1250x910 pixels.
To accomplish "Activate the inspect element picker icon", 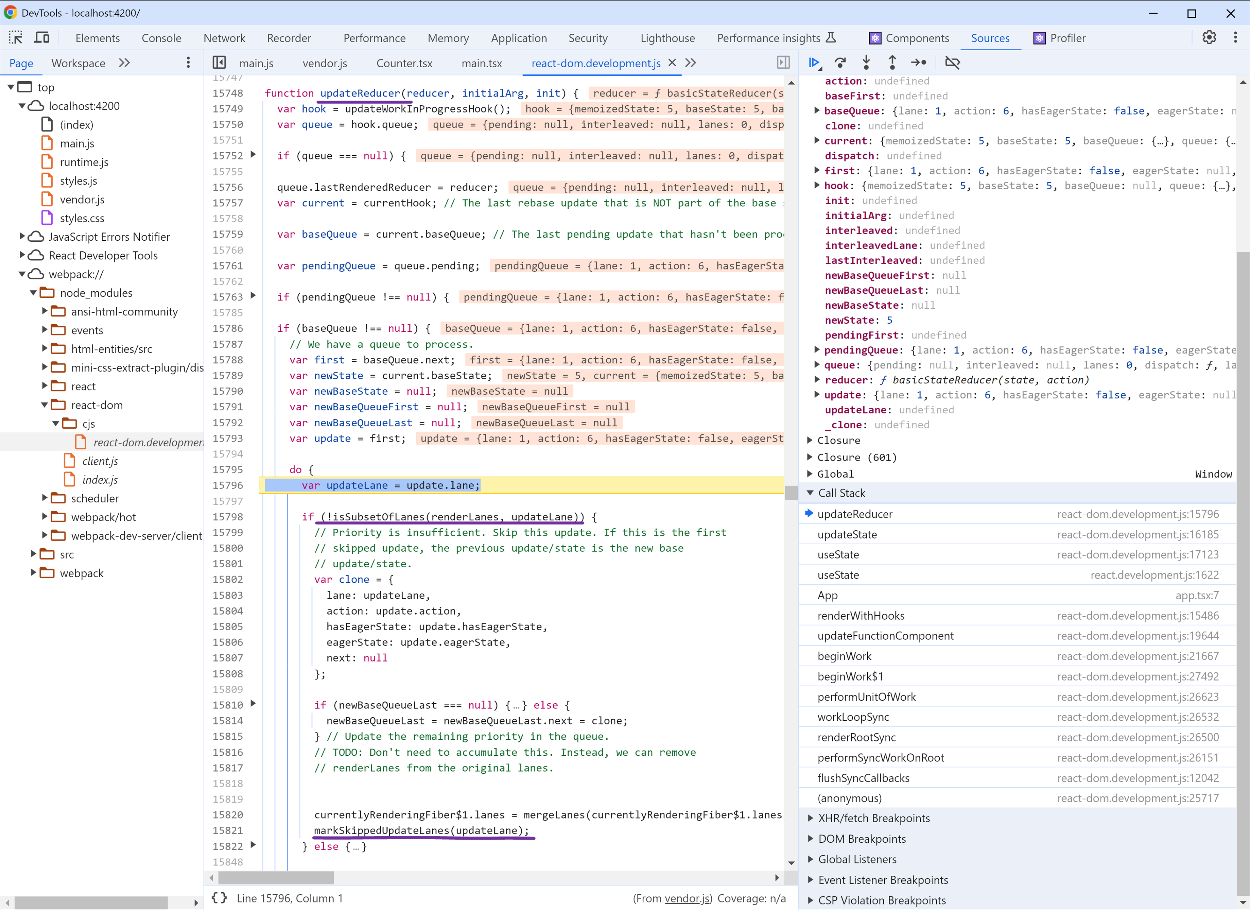I will 15,38.
